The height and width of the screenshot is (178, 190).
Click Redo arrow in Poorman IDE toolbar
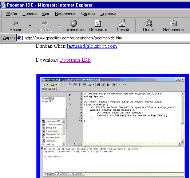coord(124,85)
